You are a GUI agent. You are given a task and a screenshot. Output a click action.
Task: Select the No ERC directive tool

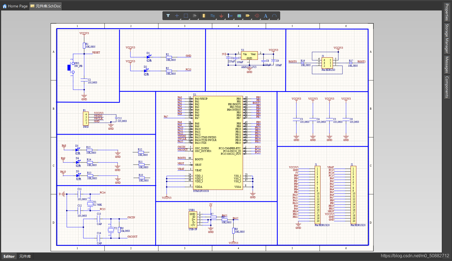(256, 16)
